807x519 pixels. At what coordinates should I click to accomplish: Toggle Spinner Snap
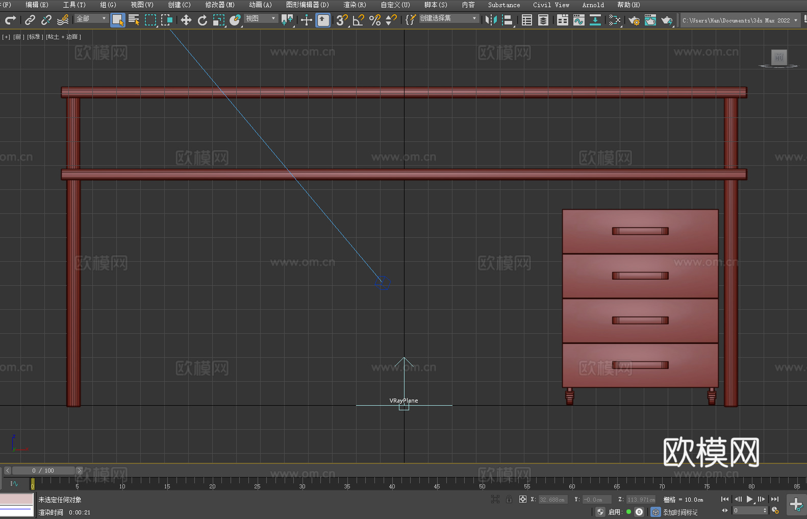pos(391,20)
